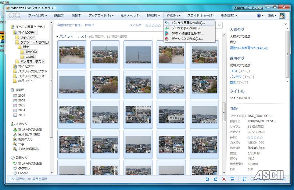Rotate the photo counterclockwise
The height and width of the screenshot is (190, 294).
(x=207, y=179)
